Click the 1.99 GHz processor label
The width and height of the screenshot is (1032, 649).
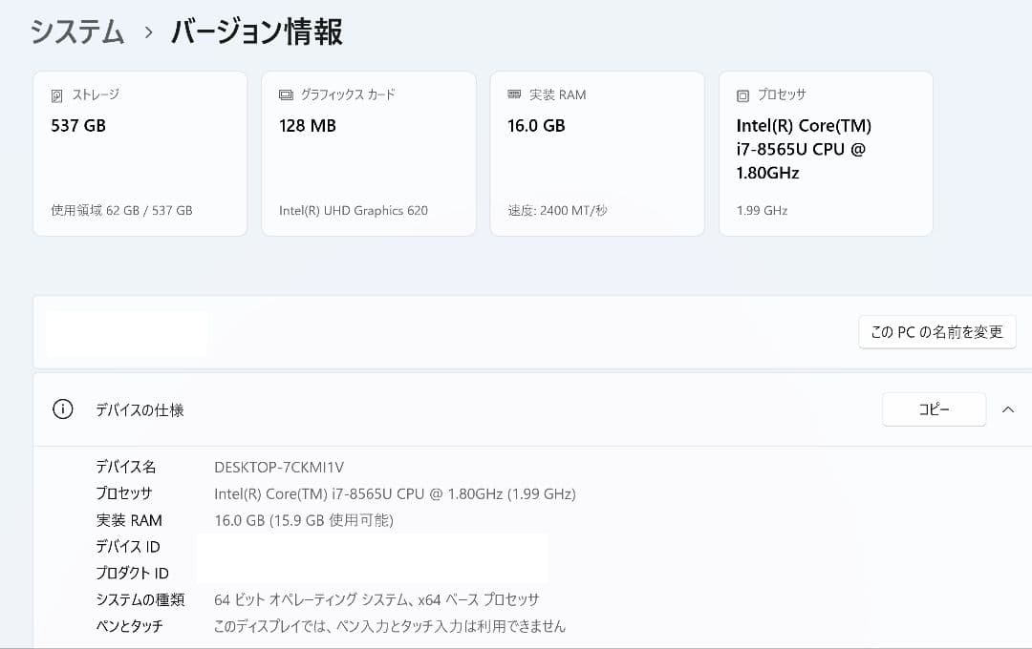(x=760, y=210)
